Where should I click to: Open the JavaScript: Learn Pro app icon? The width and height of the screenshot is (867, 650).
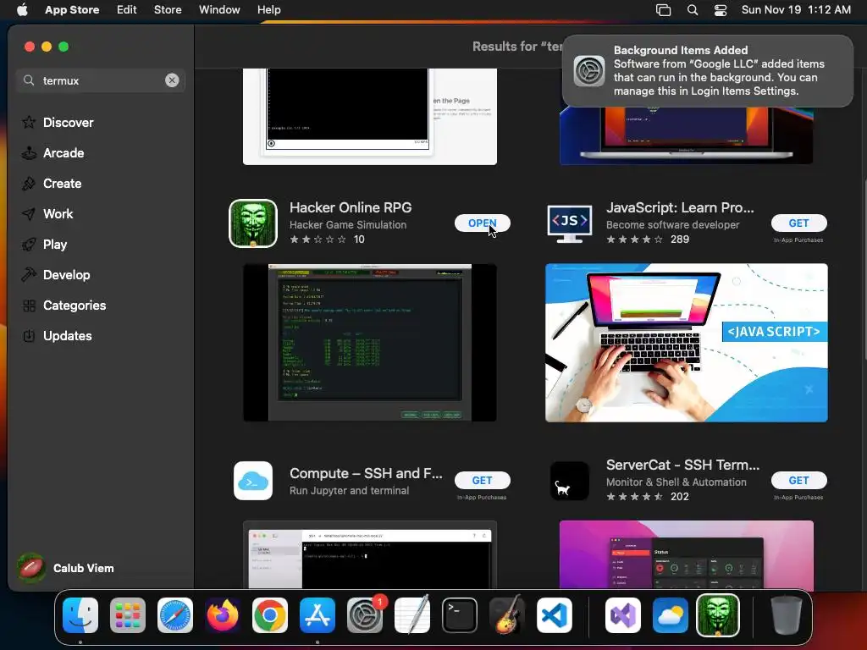[570, 223]
